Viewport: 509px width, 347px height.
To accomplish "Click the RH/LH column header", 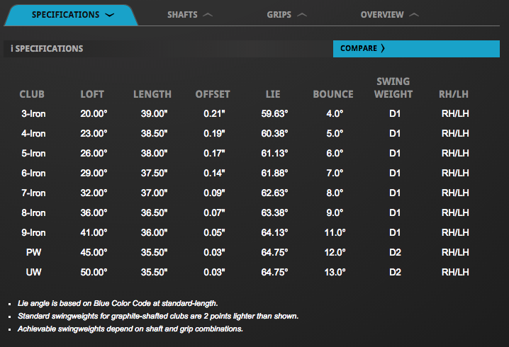I will [454, 94].
